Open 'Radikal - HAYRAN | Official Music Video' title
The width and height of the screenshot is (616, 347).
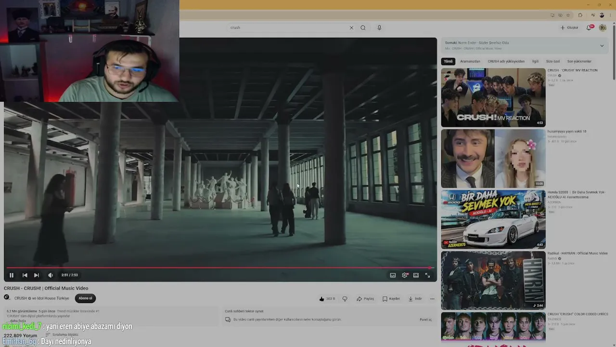[577, 254]
